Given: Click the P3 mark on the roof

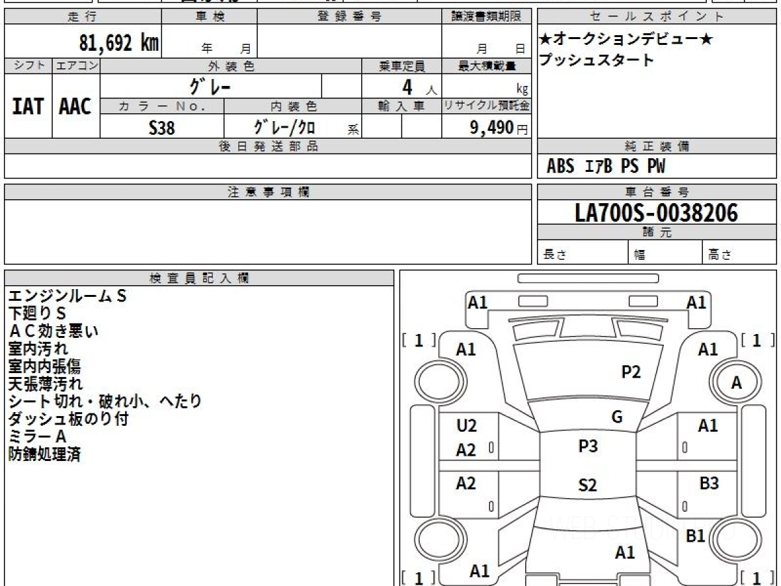Looking at the screenshot, I should [x=588, y=447].
